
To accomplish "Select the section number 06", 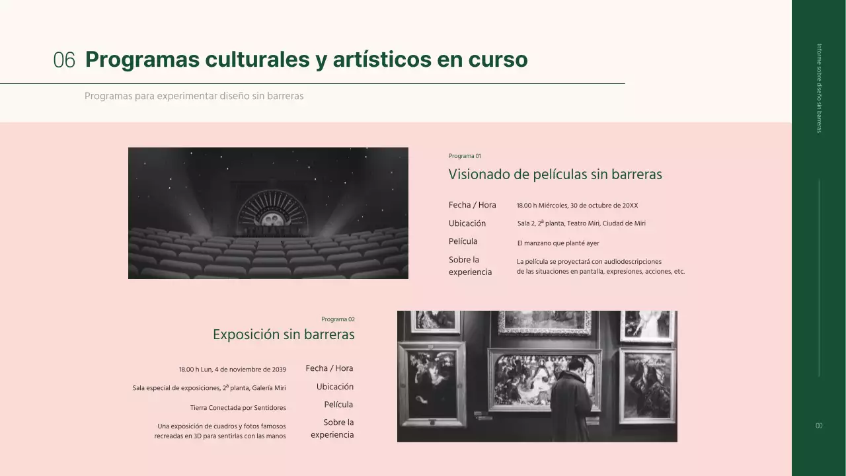I will tap(64, 60).
